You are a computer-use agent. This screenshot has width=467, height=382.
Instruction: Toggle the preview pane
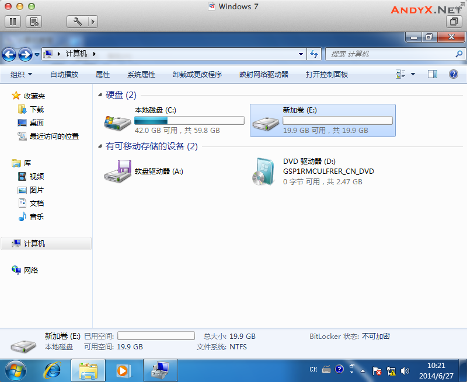tap(432, 74)
